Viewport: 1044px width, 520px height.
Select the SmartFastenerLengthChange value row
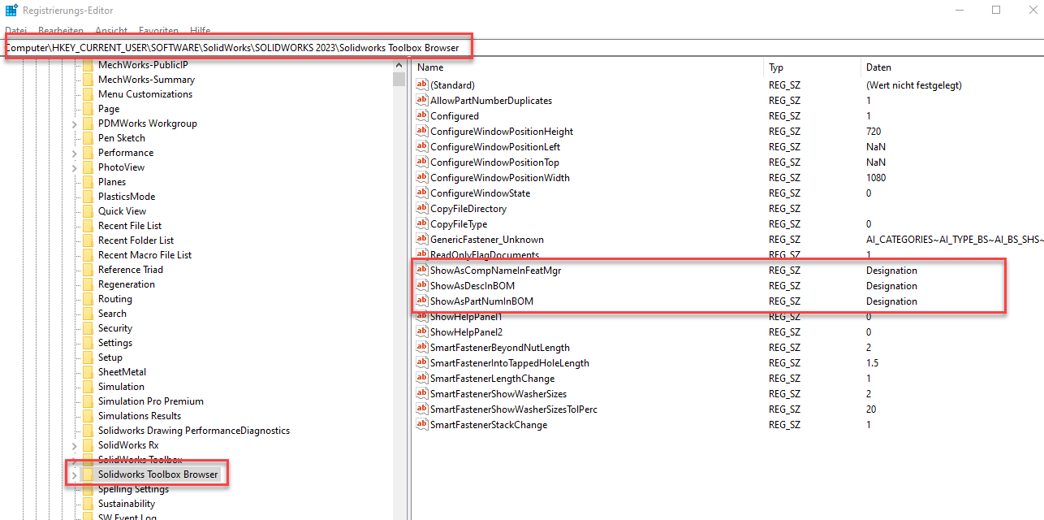point(492,379)
